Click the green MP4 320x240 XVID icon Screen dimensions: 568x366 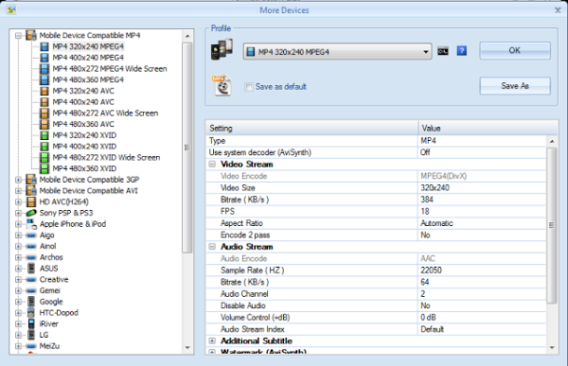point(44,136)
